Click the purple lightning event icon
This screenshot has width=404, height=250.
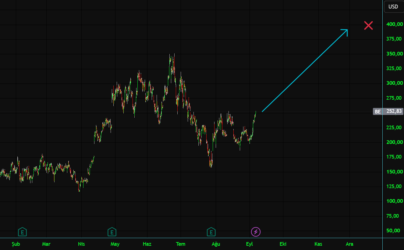[256, 232]
